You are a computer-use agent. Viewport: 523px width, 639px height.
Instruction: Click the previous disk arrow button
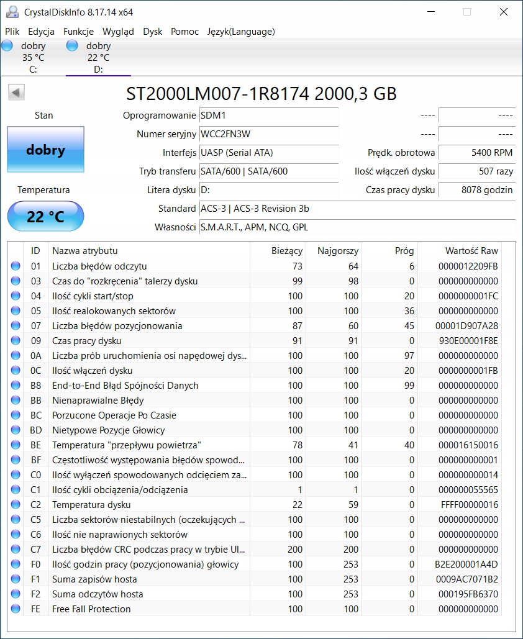(x=16, y=93)
